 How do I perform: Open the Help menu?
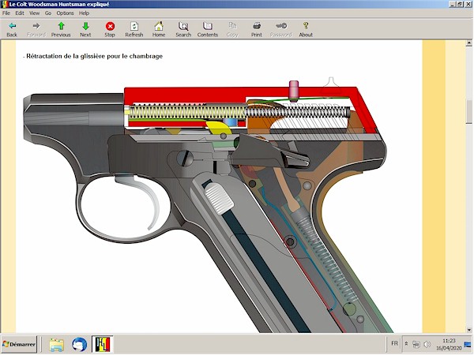84,13
